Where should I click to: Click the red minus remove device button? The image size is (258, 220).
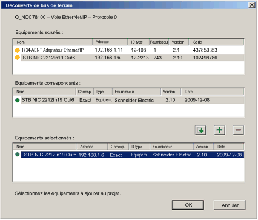tap(238, 130)
